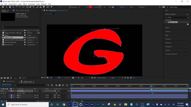The width and height of the screenshot is (191, 107).
Task: Open the File menu
Action: point(2,4)
